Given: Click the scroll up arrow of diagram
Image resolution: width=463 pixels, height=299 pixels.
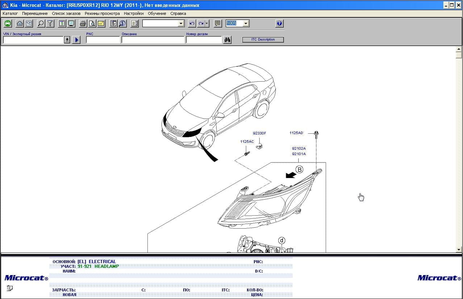Looking at the screenshot, I should [459, 49].
